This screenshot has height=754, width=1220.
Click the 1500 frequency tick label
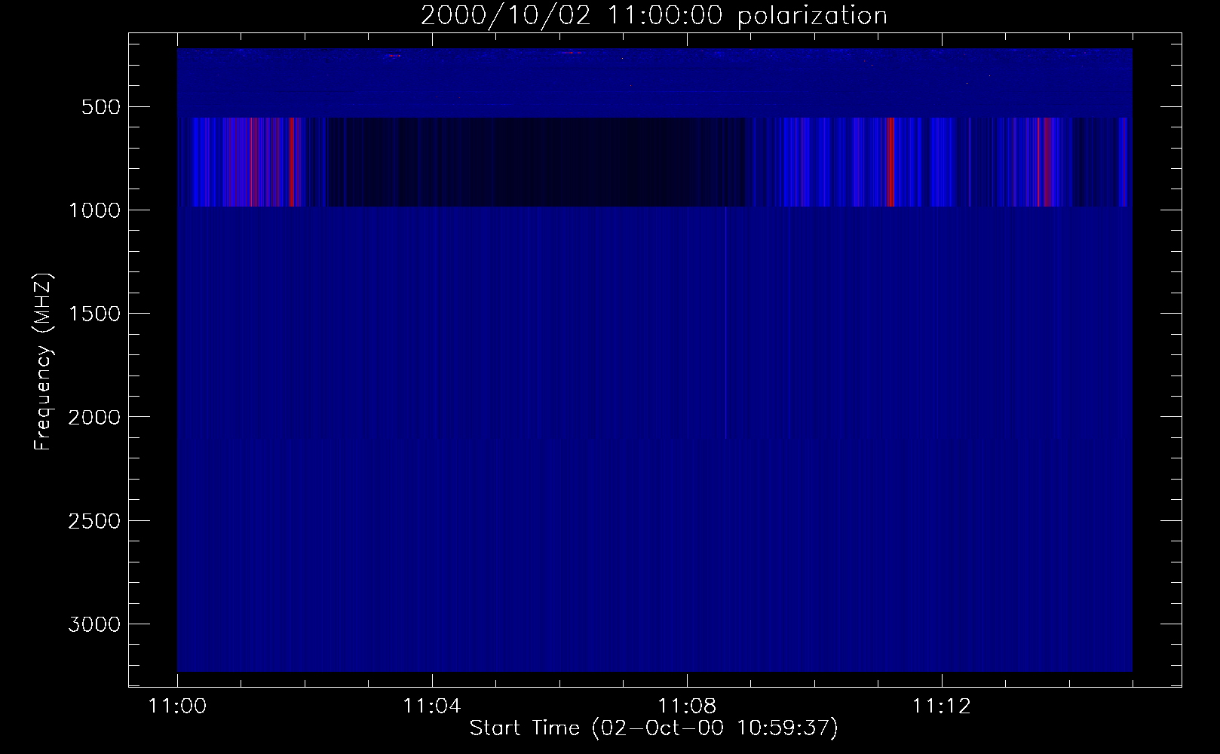pos(94,314)
